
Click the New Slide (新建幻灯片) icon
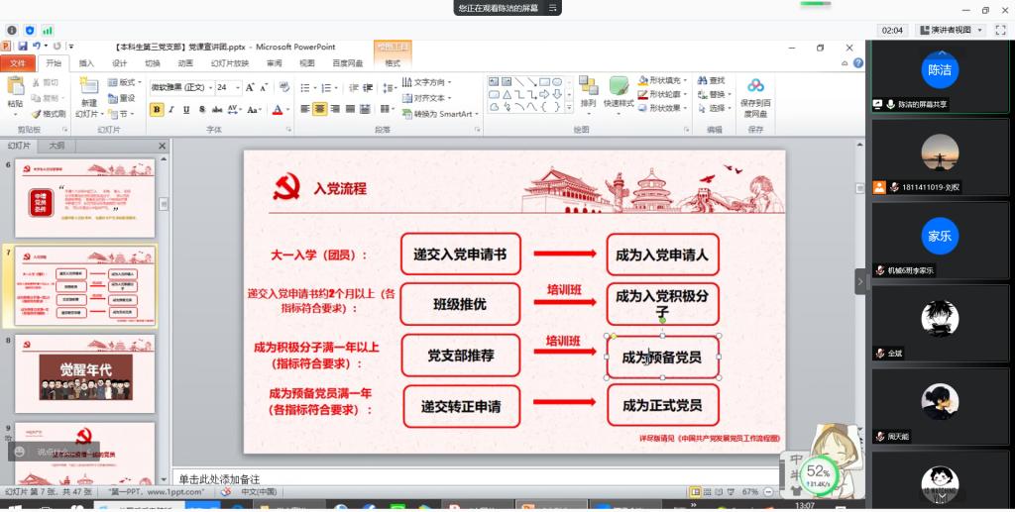click(88, 94)
